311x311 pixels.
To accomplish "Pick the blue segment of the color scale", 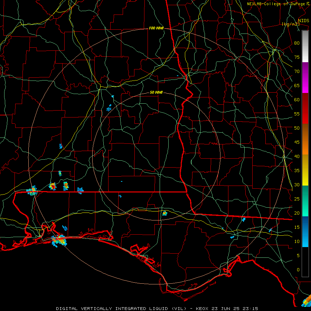I will click(305, 232).
